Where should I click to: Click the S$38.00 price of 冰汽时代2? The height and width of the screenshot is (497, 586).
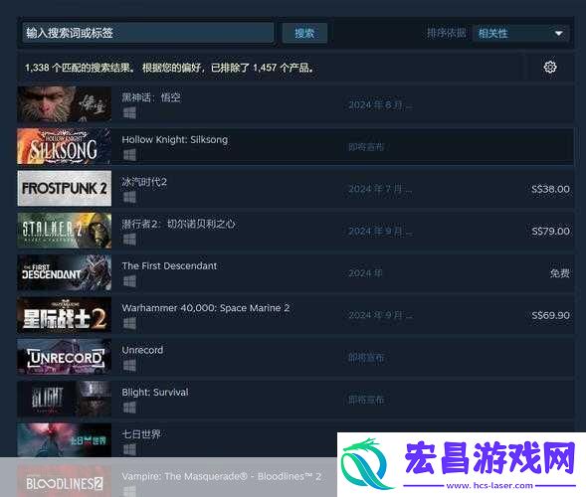click(550, 189)
